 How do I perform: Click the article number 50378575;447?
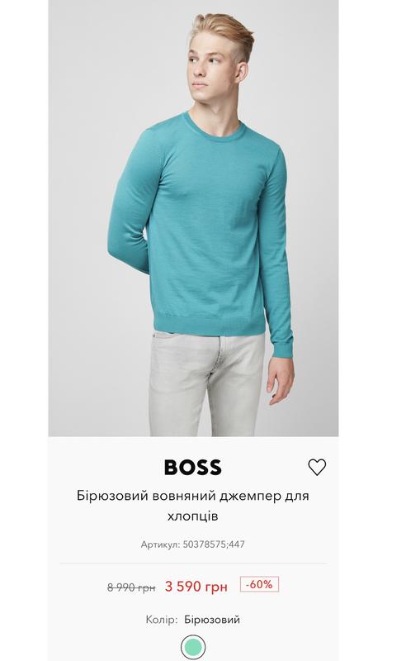[x=214, y=544]
